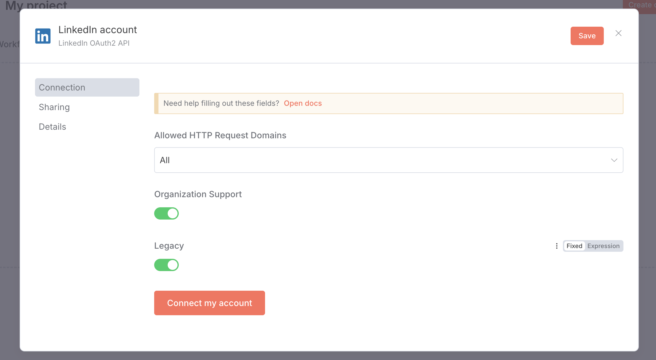
Task: Click the LinkedIn OAuth2 API subtitle
Action: [94, 43]
